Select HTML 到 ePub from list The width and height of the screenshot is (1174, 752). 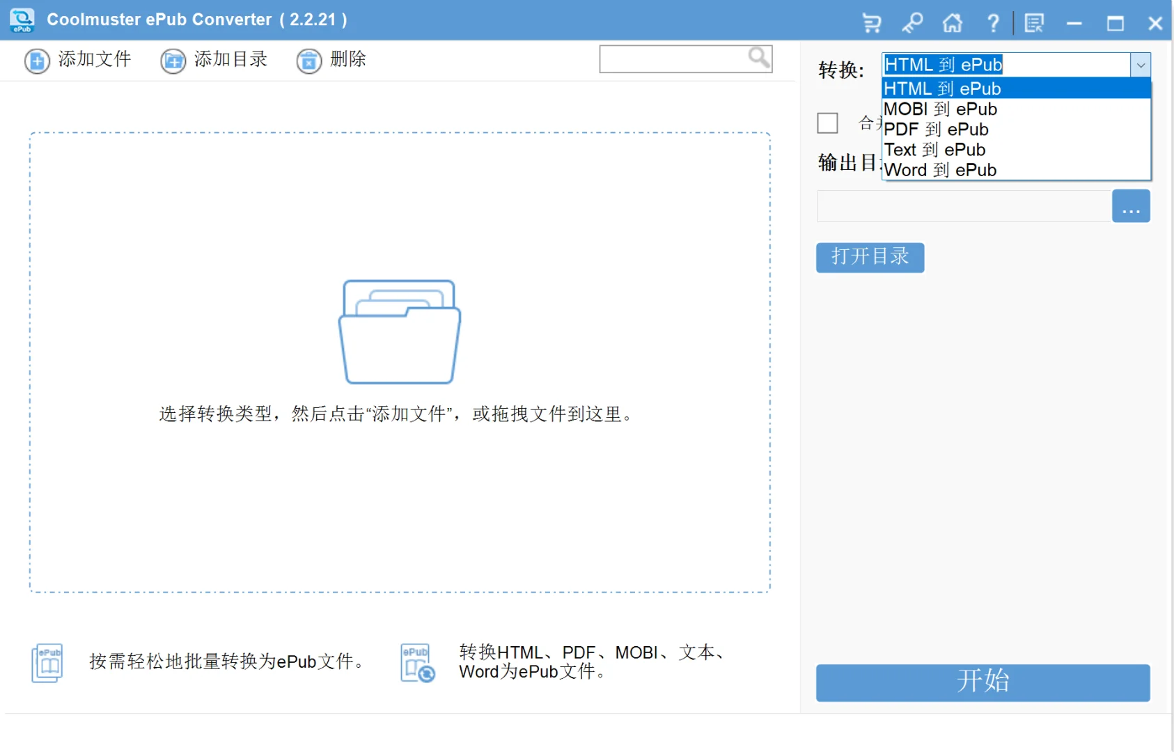pos(1016,88)
